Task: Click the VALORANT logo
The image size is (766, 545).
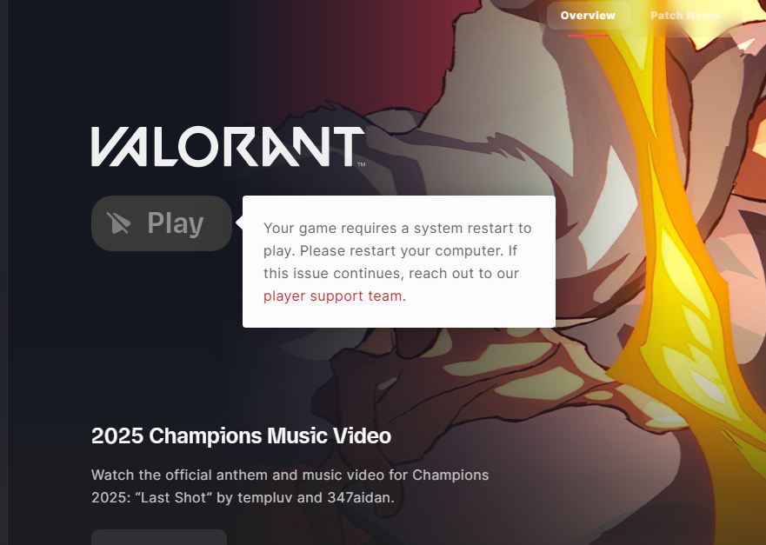Action: pos(228,147)
